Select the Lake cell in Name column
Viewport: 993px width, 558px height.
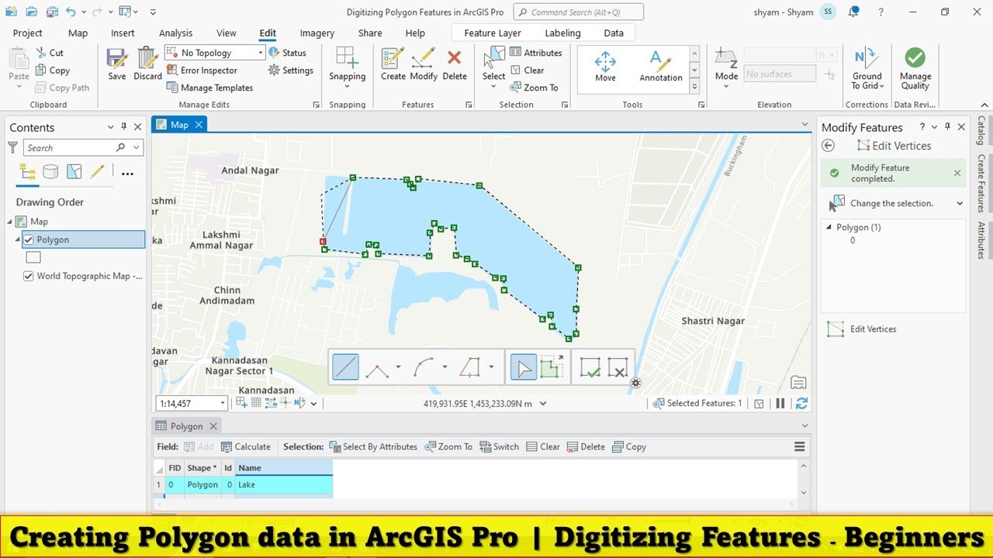(x=284, y=485)
